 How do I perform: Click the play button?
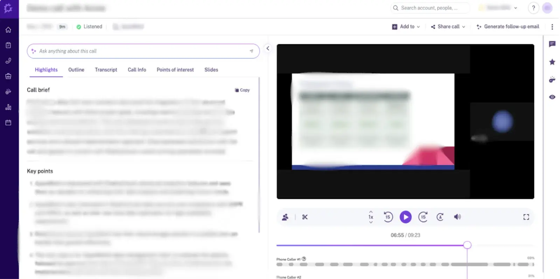coord(406,217)
